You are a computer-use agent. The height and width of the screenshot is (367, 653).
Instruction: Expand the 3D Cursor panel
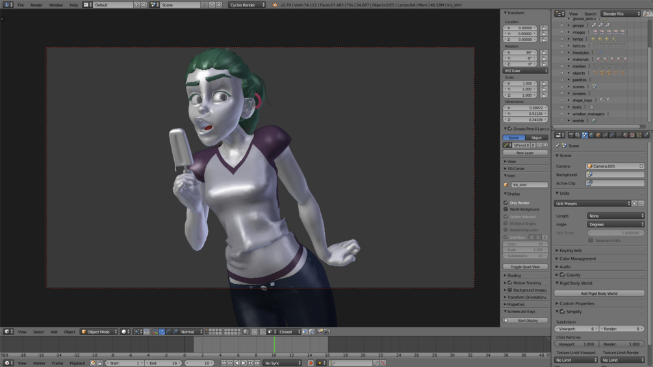pos(515,168)
